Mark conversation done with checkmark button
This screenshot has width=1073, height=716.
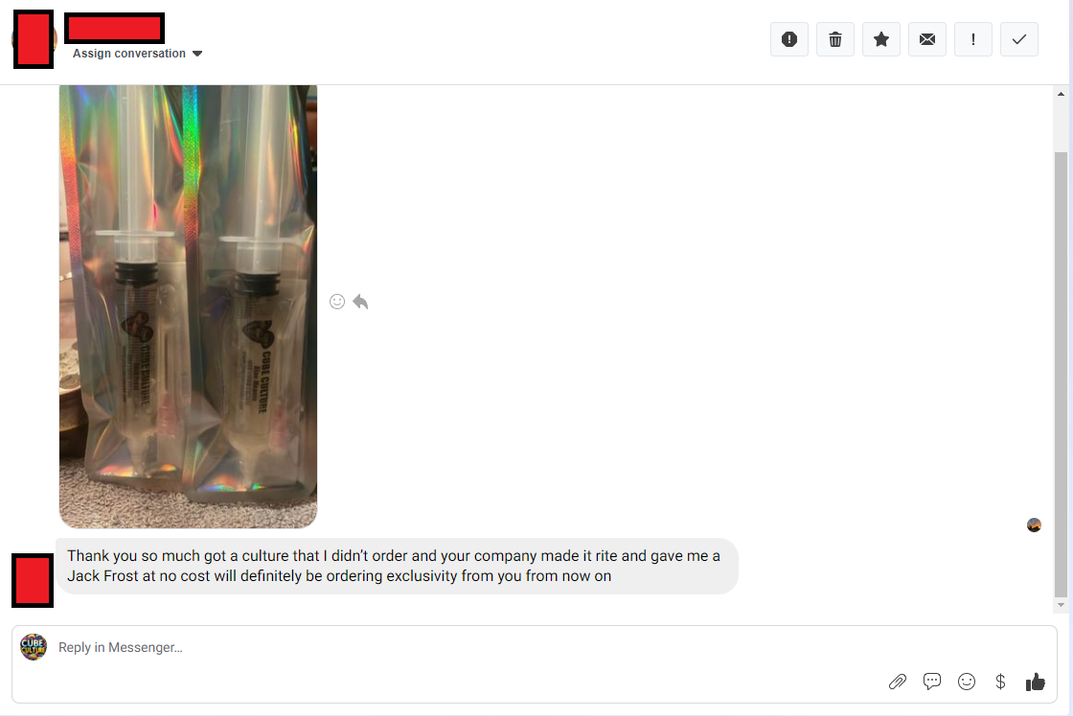tap(1019, 39)
